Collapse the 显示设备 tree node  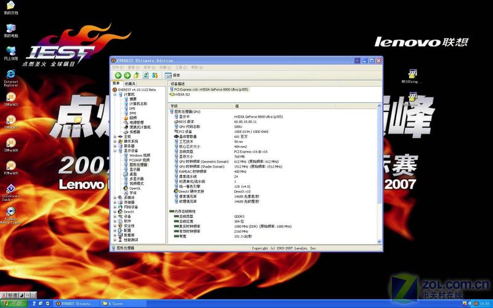[115, 151]
